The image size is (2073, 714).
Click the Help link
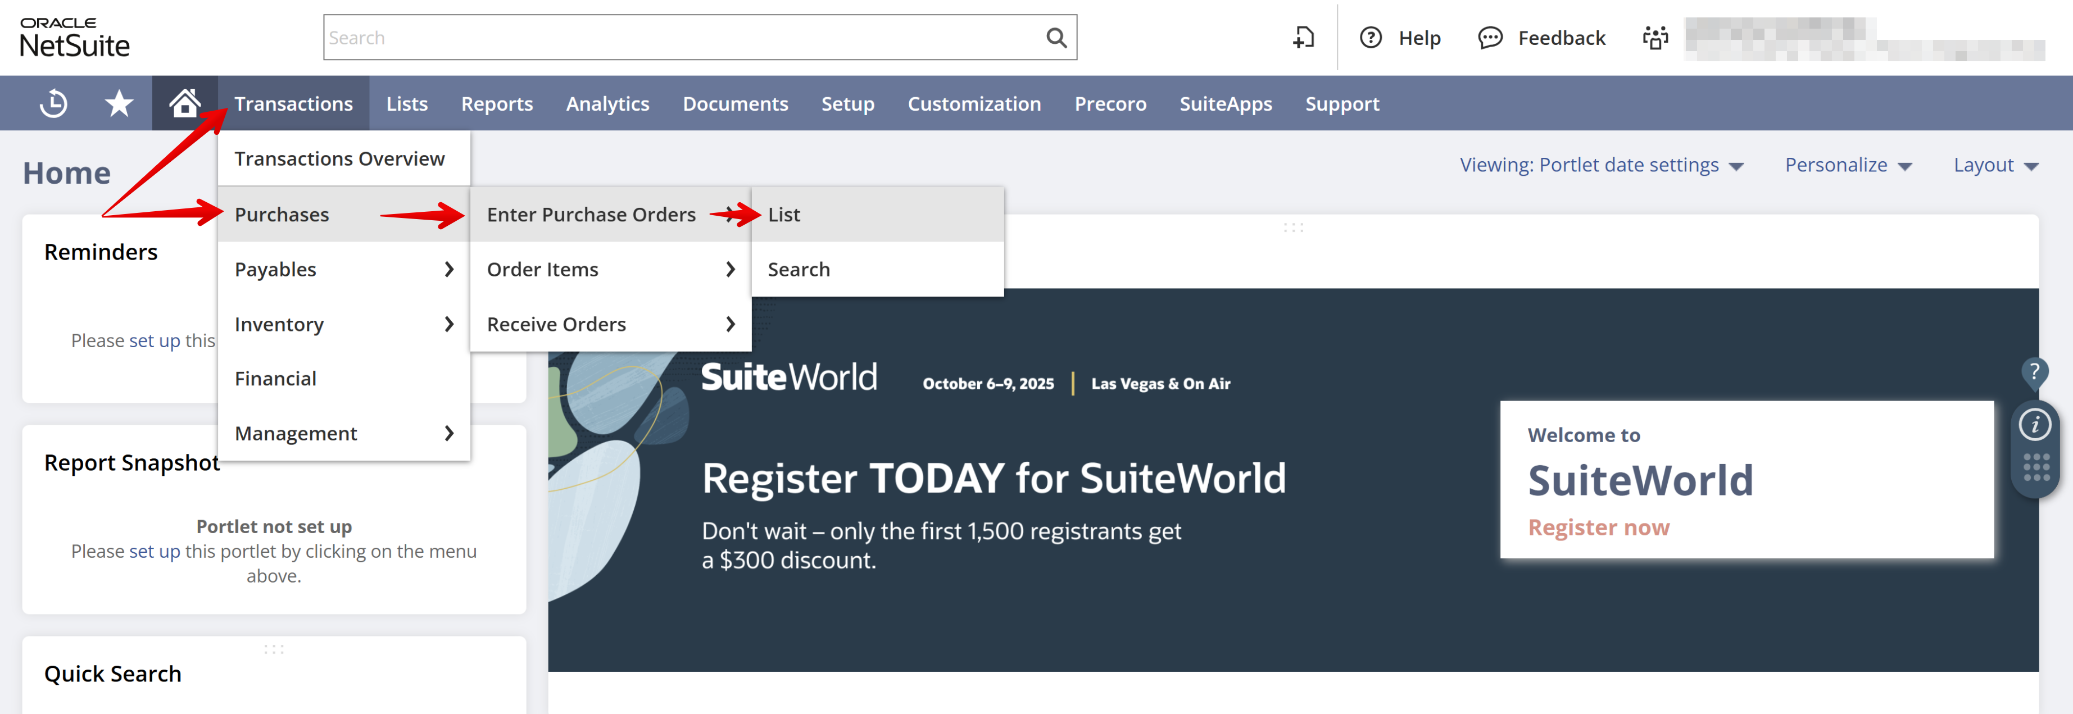click(1419, 38)
